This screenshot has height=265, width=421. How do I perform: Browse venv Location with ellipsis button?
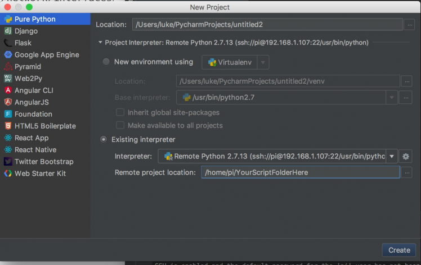pyautogui.click(x=407, y=81)
